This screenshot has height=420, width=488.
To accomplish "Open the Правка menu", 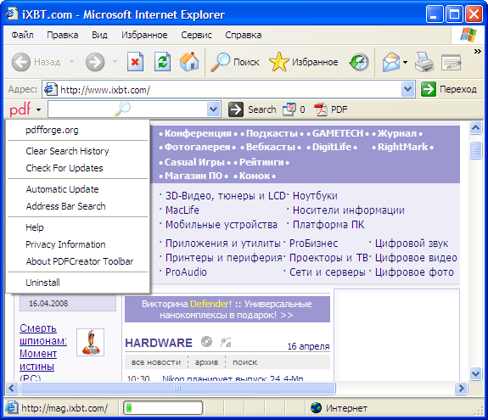I will [x=62, y=35].
